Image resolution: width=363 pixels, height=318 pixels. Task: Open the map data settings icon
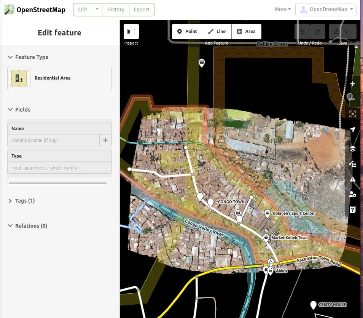(352, 164)
